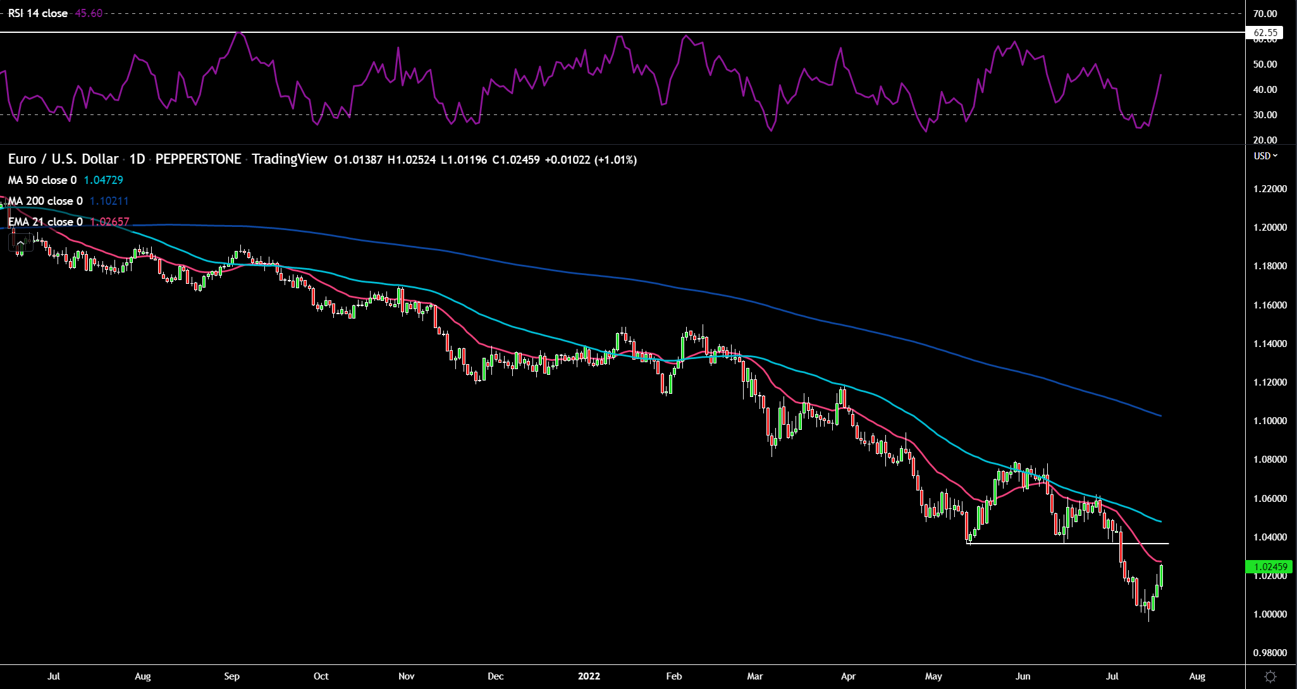This screenshot has width=1297, height=689.
Task: Open the USD currency dropdown
Action: [1265, 155]
